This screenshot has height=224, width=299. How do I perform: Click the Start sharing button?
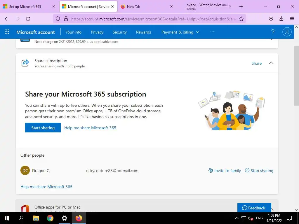pos(43,128)
